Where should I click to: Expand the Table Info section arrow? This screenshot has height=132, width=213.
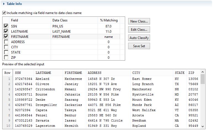(x=4, y=4)
